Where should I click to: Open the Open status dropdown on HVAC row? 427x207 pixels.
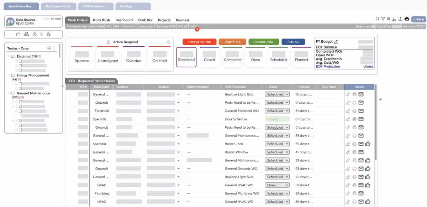tap(277, 185)
